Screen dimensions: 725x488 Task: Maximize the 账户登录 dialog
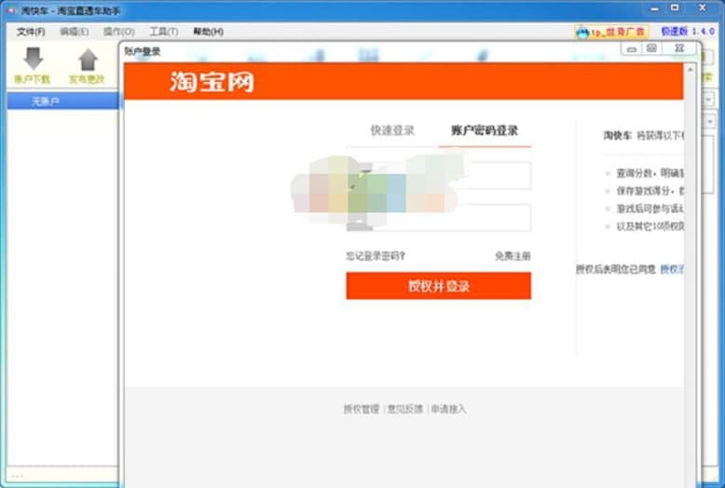(x=651, y=48)
